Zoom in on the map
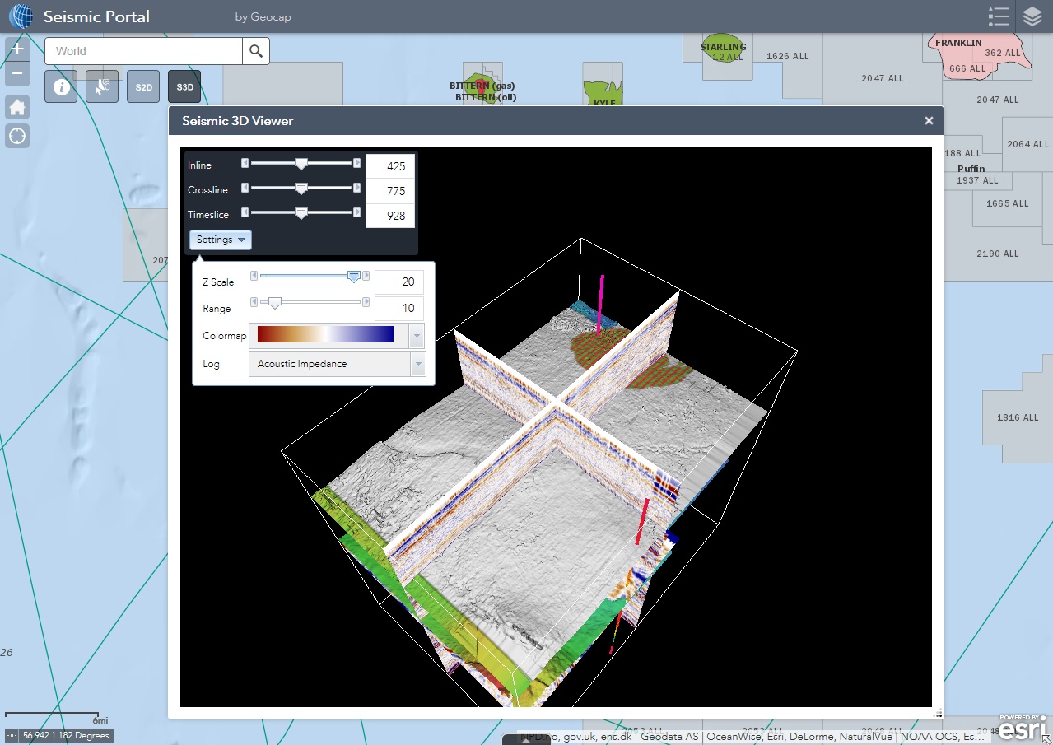1053x745 pixels. (x=17, y=49)
